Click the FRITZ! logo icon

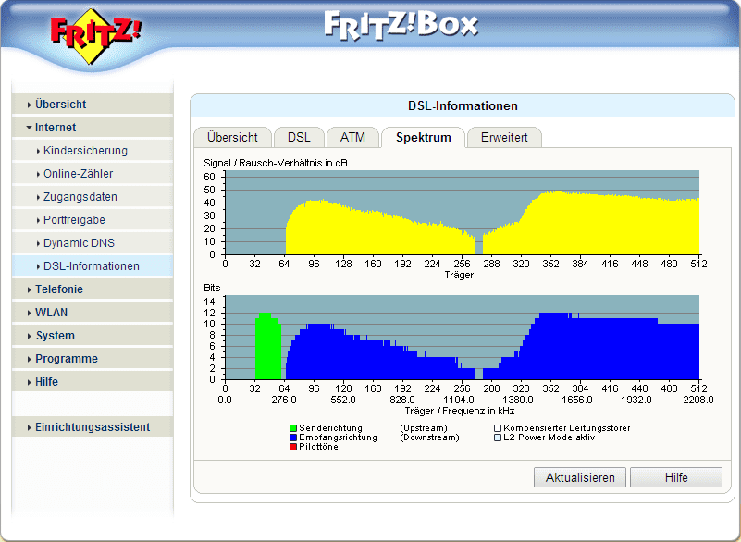[x=96, y=36]
